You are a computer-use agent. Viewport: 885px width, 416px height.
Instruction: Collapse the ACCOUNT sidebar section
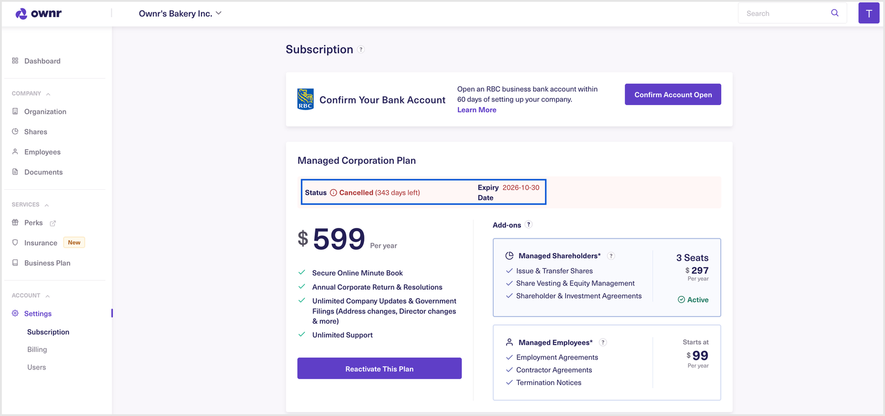click(x=48, y=296)
